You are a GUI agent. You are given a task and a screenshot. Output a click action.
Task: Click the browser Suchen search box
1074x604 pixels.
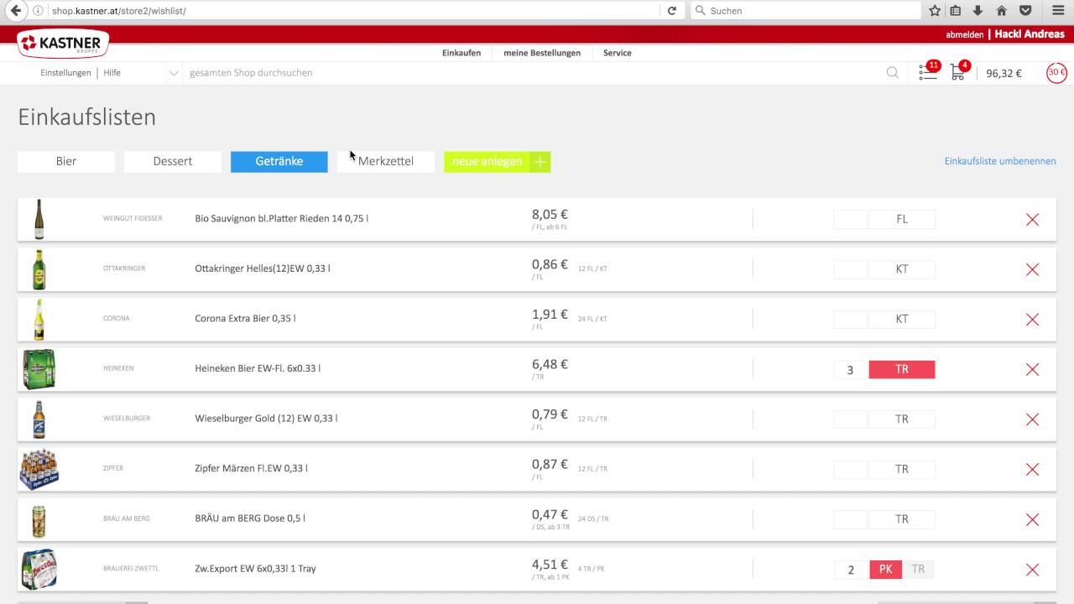click(x=805, y=11)
